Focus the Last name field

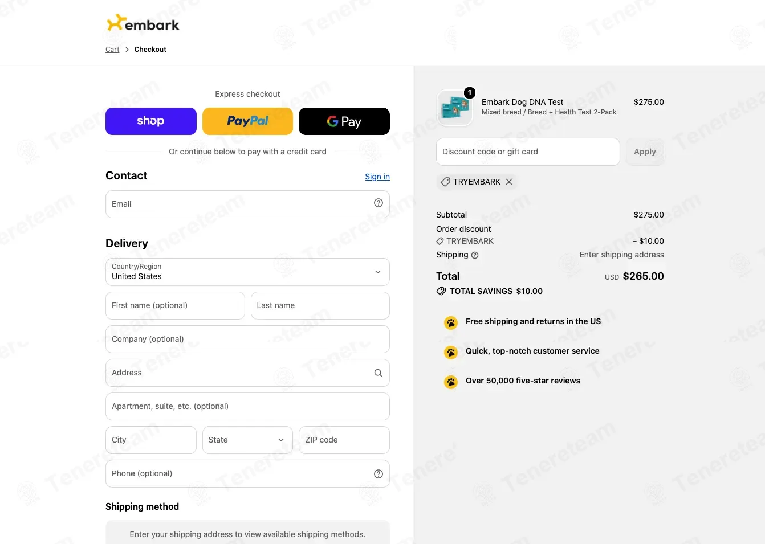click(x=320, y=305)
